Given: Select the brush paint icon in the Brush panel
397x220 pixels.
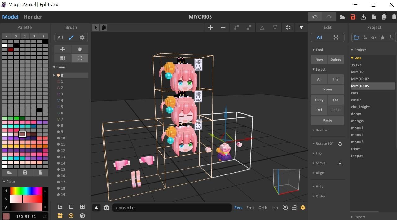Looking at the screenshot, I should click(71, 37).
